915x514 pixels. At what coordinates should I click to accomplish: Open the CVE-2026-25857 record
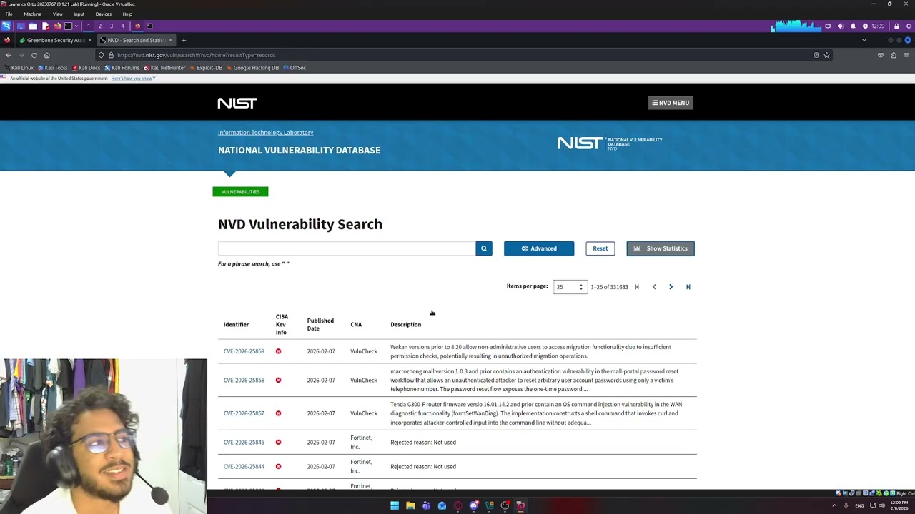point(244,413)
